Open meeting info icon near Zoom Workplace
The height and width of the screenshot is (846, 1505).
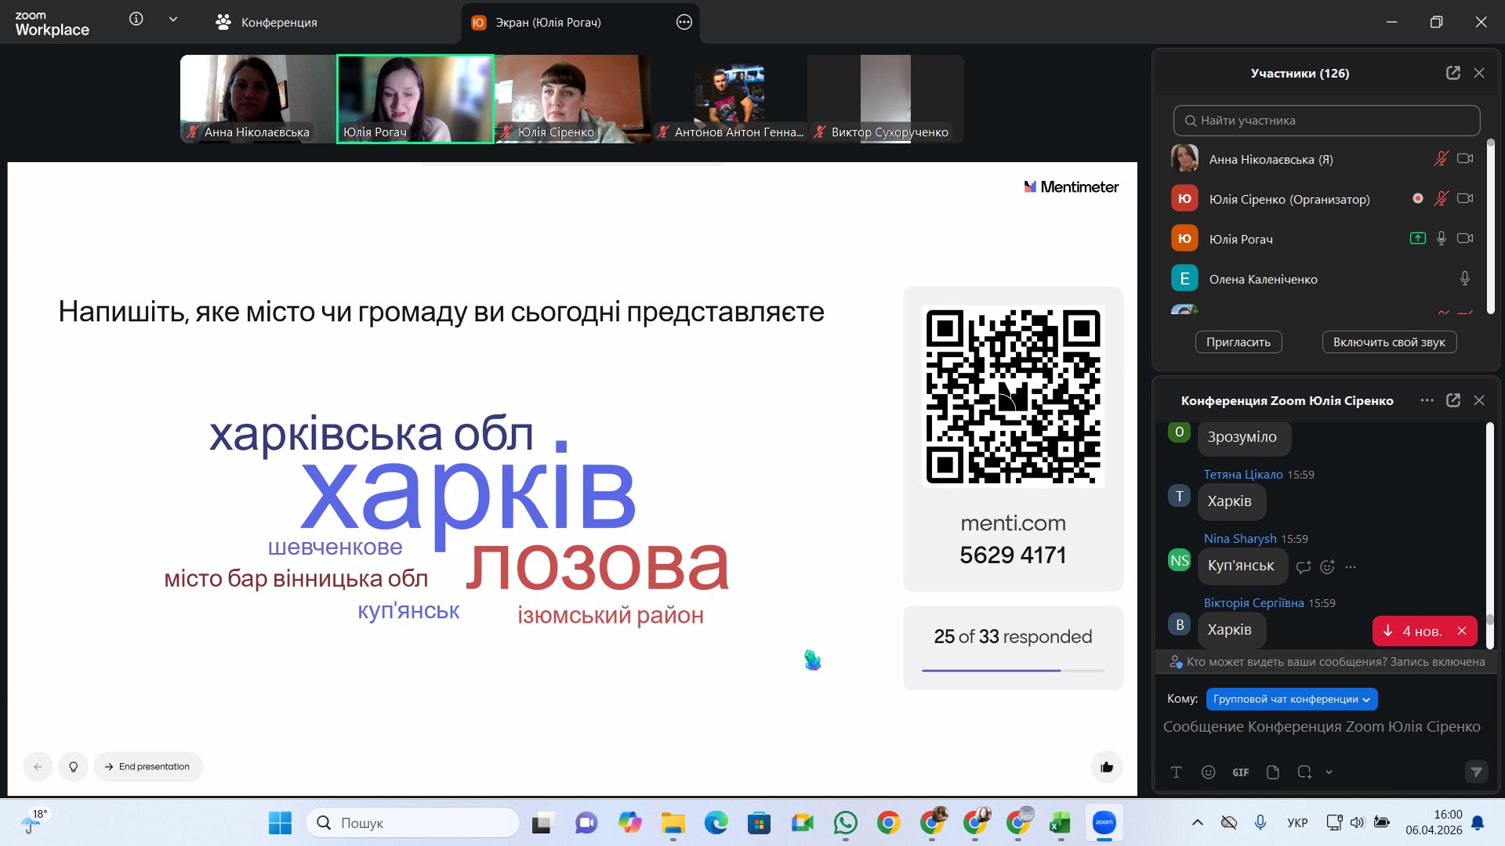tap(136, 19)
